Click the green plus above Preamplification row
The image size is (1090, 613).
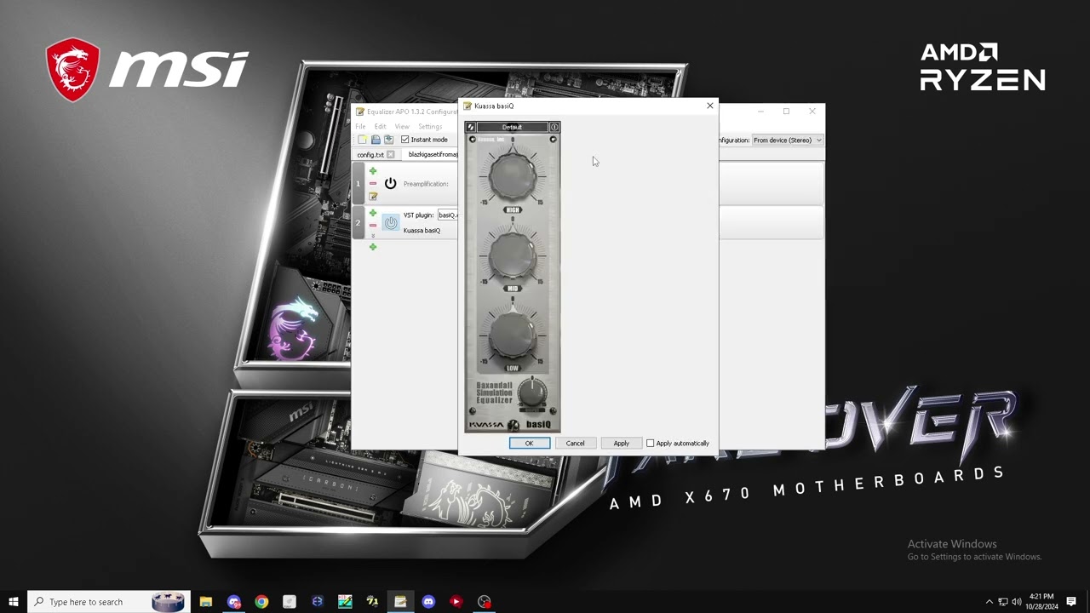coord(372,171)
